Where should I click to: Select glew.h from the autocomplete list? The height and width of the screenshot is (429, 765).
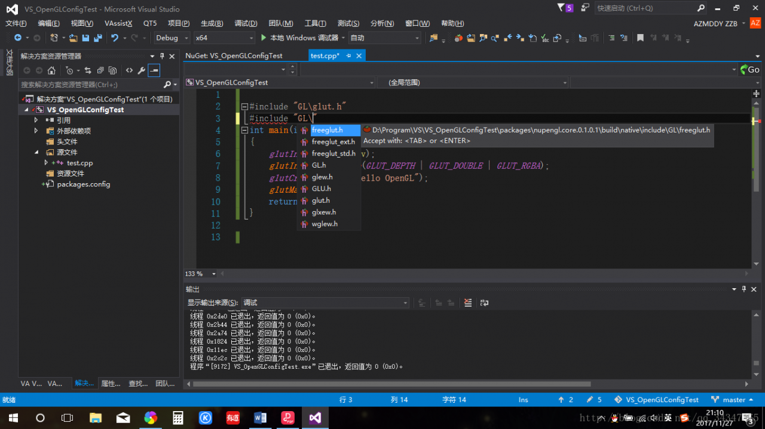pos(322,177)
